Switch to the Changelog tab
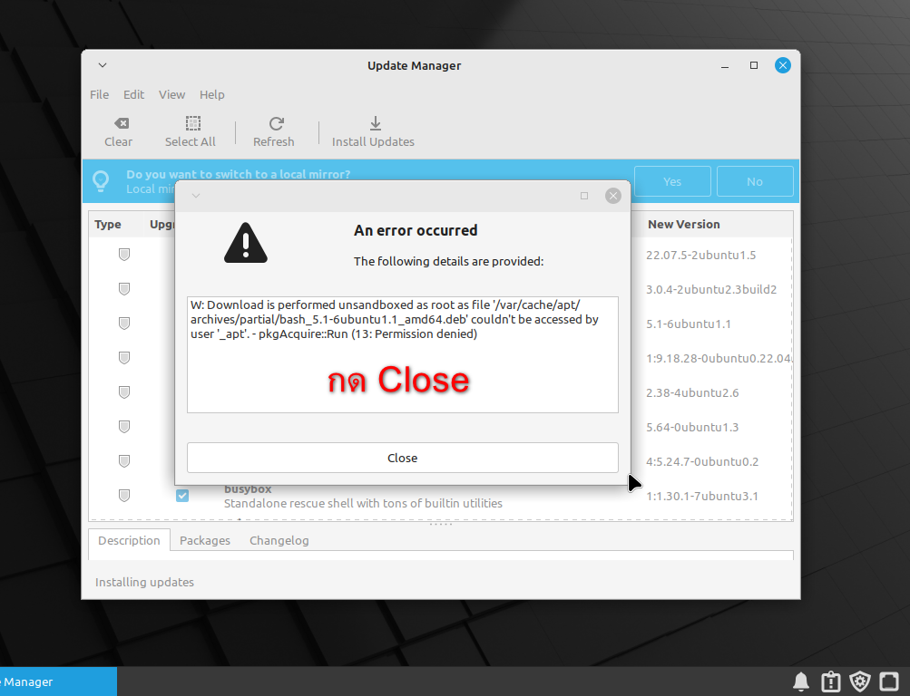 [x=279, y=540]
